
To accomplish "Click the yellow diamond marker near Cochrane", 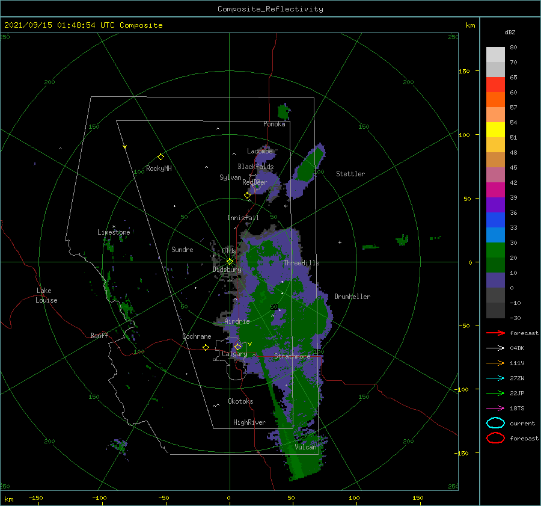I will pyautogui.click(x=206, y=347).
